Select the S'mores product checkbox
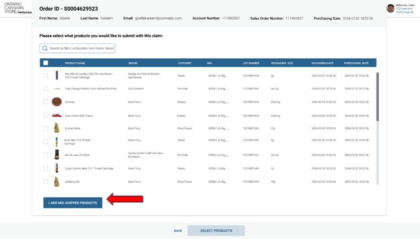Image resolution: width=420 pixels, height=239 pixels. coord(46,102)
